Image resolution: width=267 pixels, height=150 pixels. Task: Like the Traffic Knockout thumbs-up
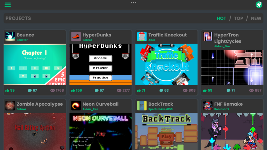(139, 90)
